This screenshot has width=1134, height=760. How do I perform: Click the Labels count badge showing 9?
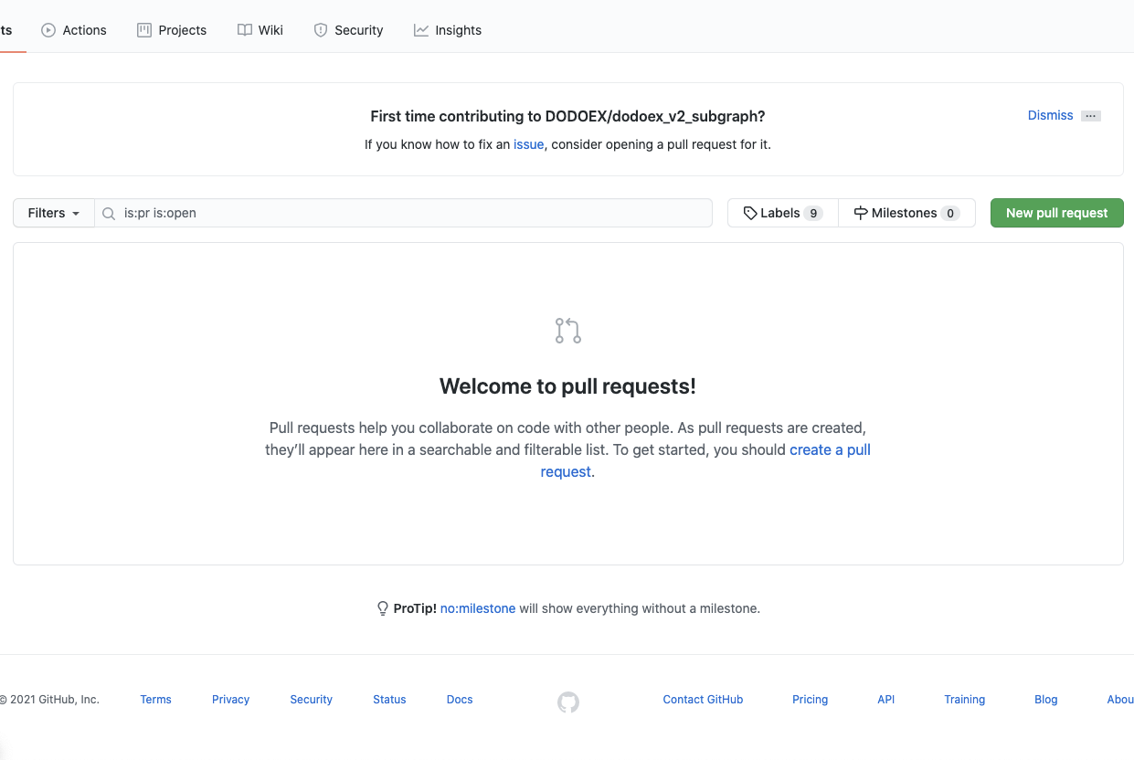pyautogui.click(x=813, y=214)
